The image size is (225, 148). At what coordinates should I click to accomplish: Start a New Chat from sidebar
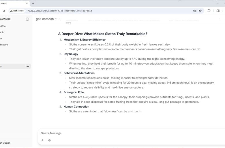tap(3, 26)
